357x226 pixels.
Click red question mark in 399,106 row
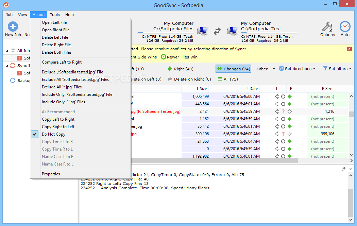point(283,134)
